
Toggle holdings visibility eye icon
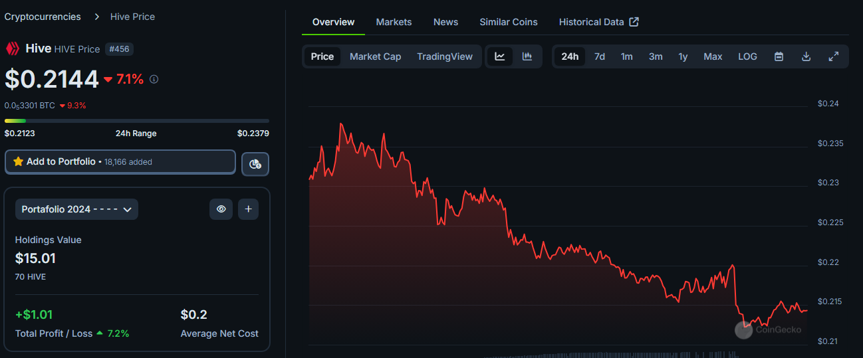click(x=221, y=209)
